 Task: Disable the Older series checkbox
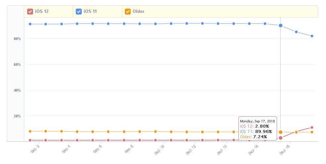128,12
